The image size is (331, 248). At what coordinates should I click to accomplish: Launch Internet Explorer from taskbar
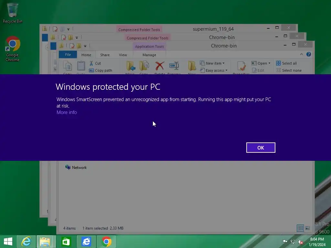(x=26, y=242)
